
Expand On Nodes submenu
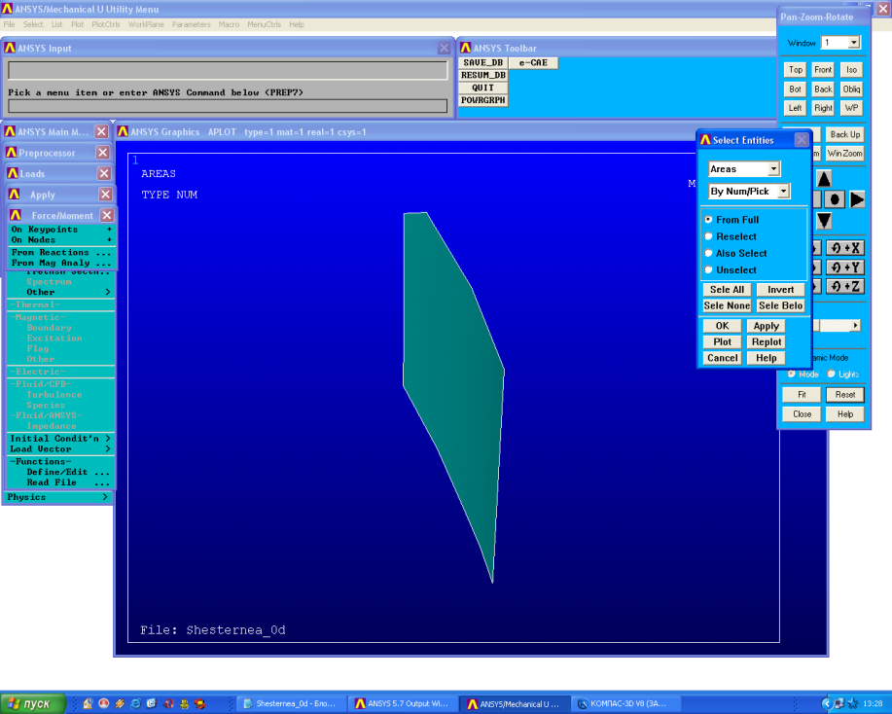[x=61, y=240]
